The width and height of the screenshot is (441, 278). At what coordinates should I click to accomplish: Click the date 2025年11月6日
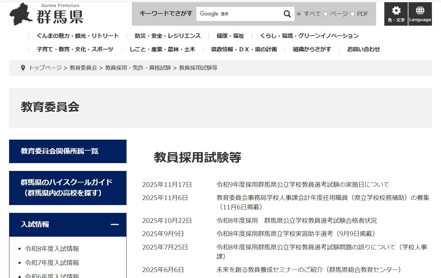point(165,198)
